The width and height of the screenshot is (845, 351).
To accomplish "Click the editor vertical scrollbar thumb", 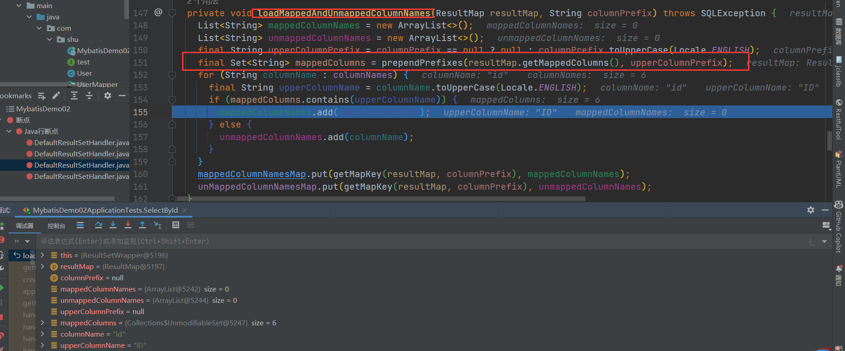I will point(829,141).
